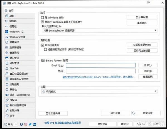Click the 授权码 key icon

7,100
